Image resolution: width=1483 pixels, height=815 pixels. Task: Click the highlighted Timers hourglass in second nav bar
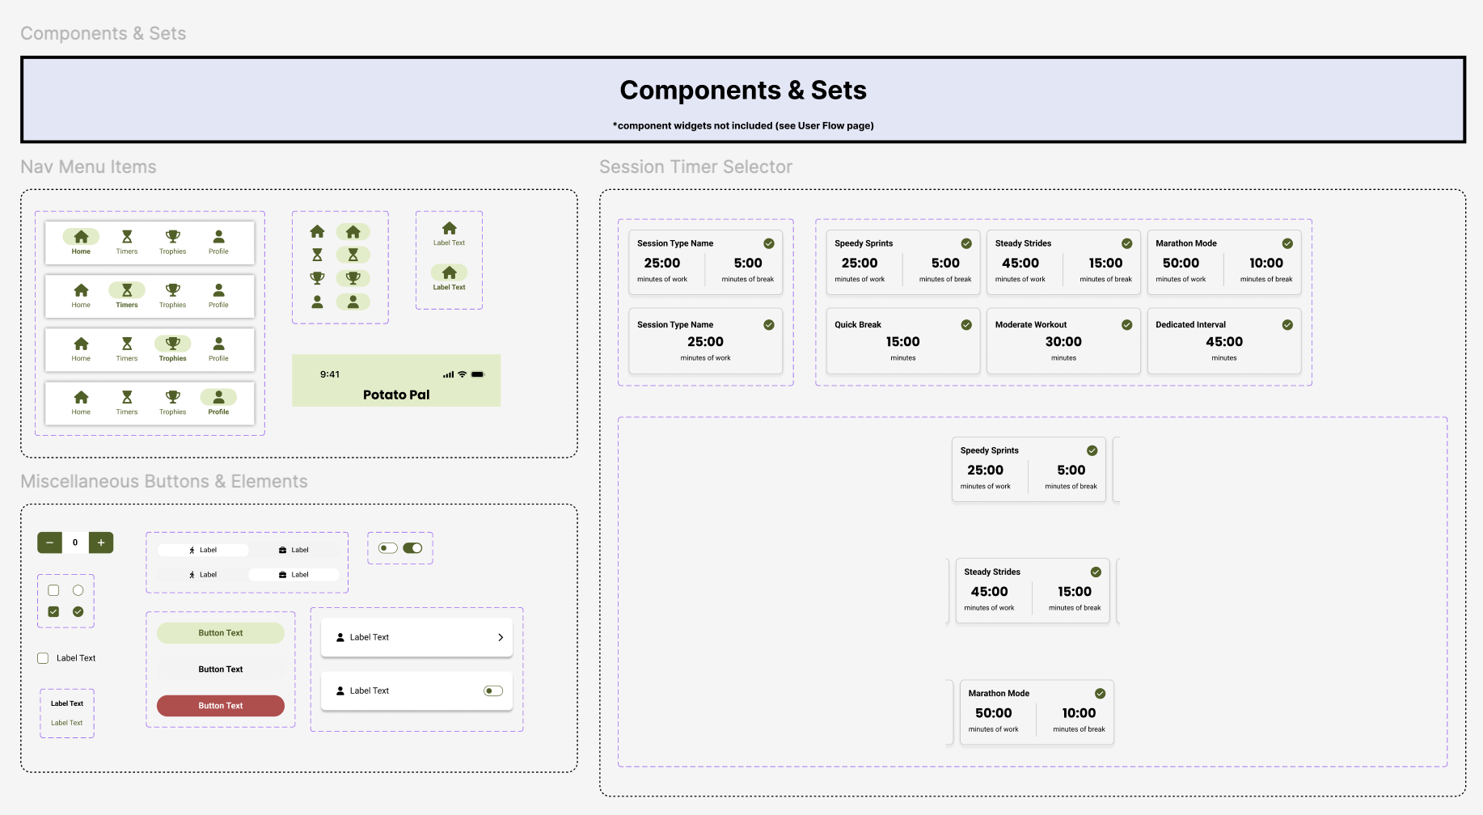(x=127, y=290)
